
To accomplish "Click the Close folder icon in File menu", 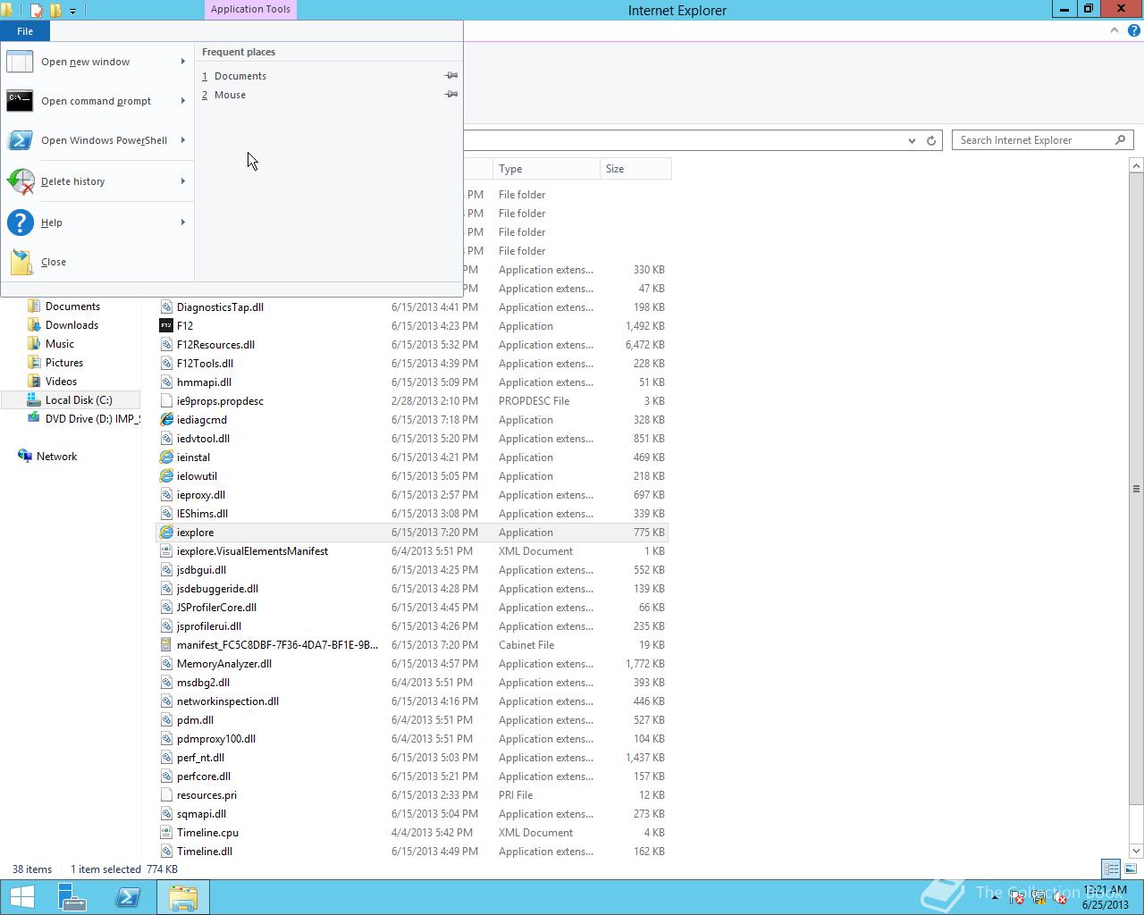I will pos(21,262).
